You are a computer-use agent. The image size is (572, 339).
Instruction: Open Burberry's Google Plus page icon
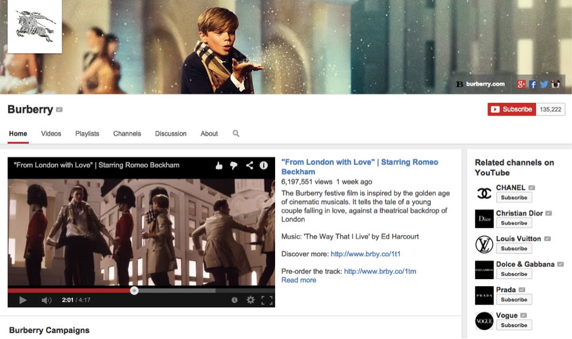(x=521, y=84)
